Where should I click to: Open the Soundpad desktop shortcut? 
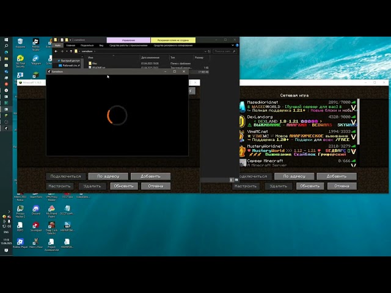tap(36, 226)
